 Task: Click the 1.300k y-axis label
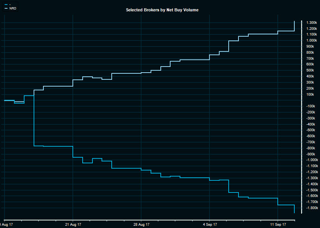pos(311,23)
